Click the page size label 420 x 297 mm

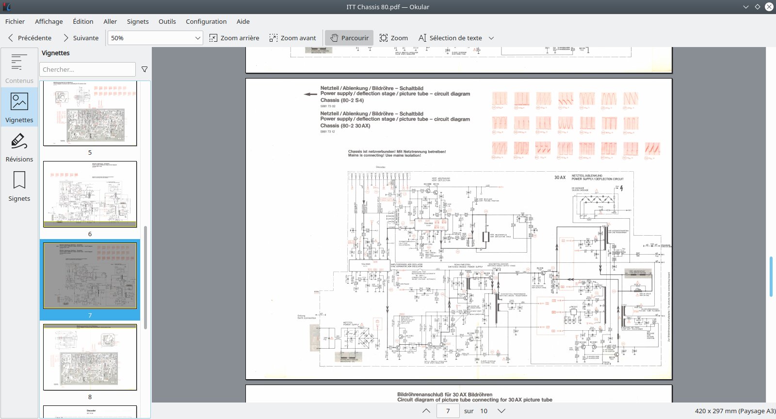[735, 411]
